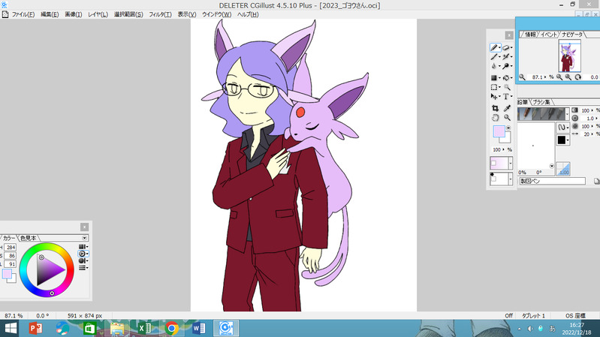Click the H value field showing 284
This screenshot has width=600, height=337.
11,248
